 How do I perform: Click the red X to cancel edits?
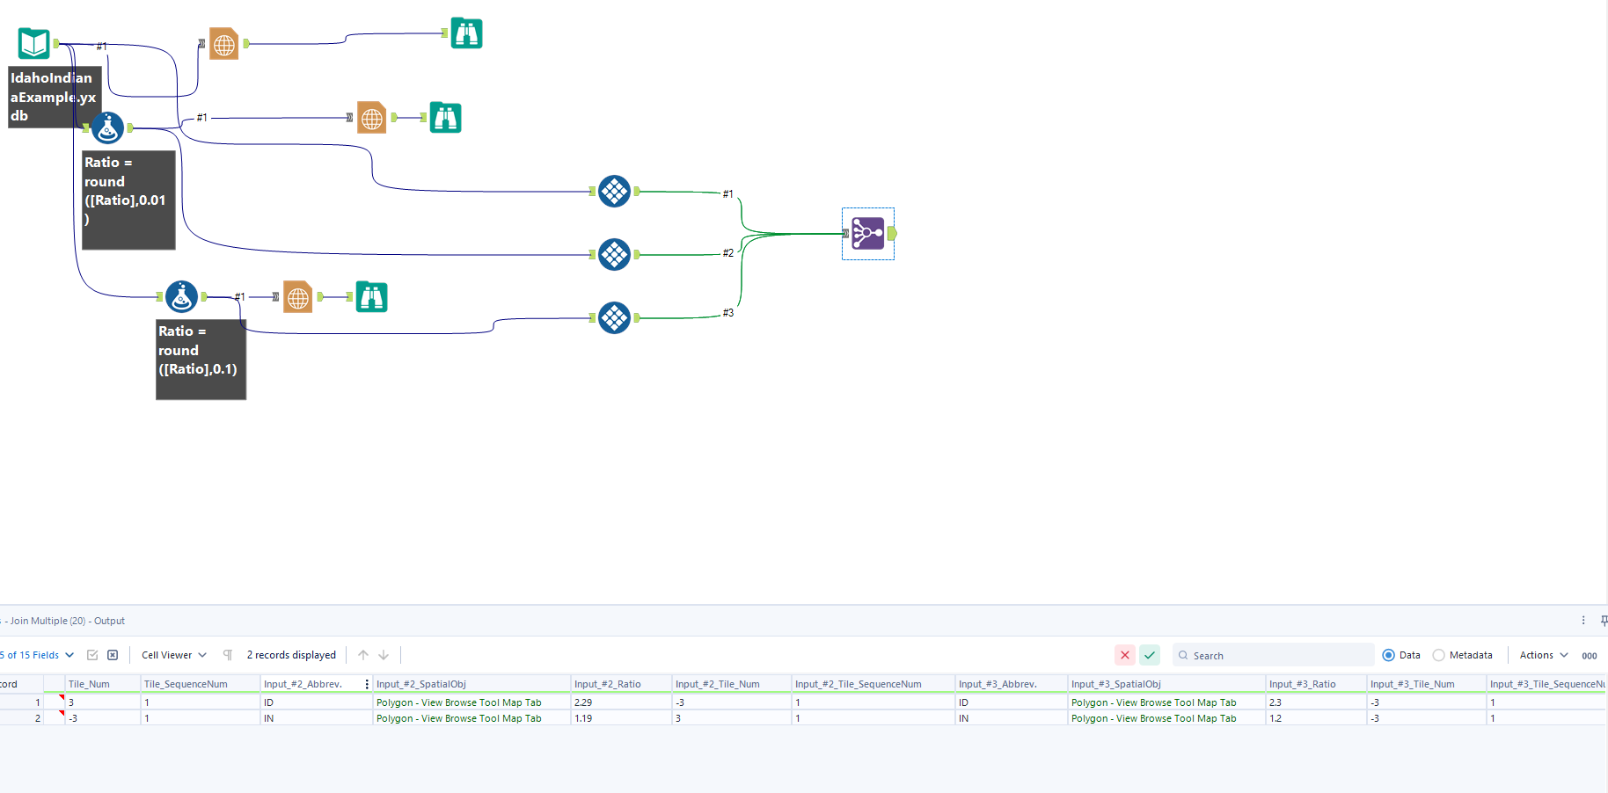(1125, 655)
